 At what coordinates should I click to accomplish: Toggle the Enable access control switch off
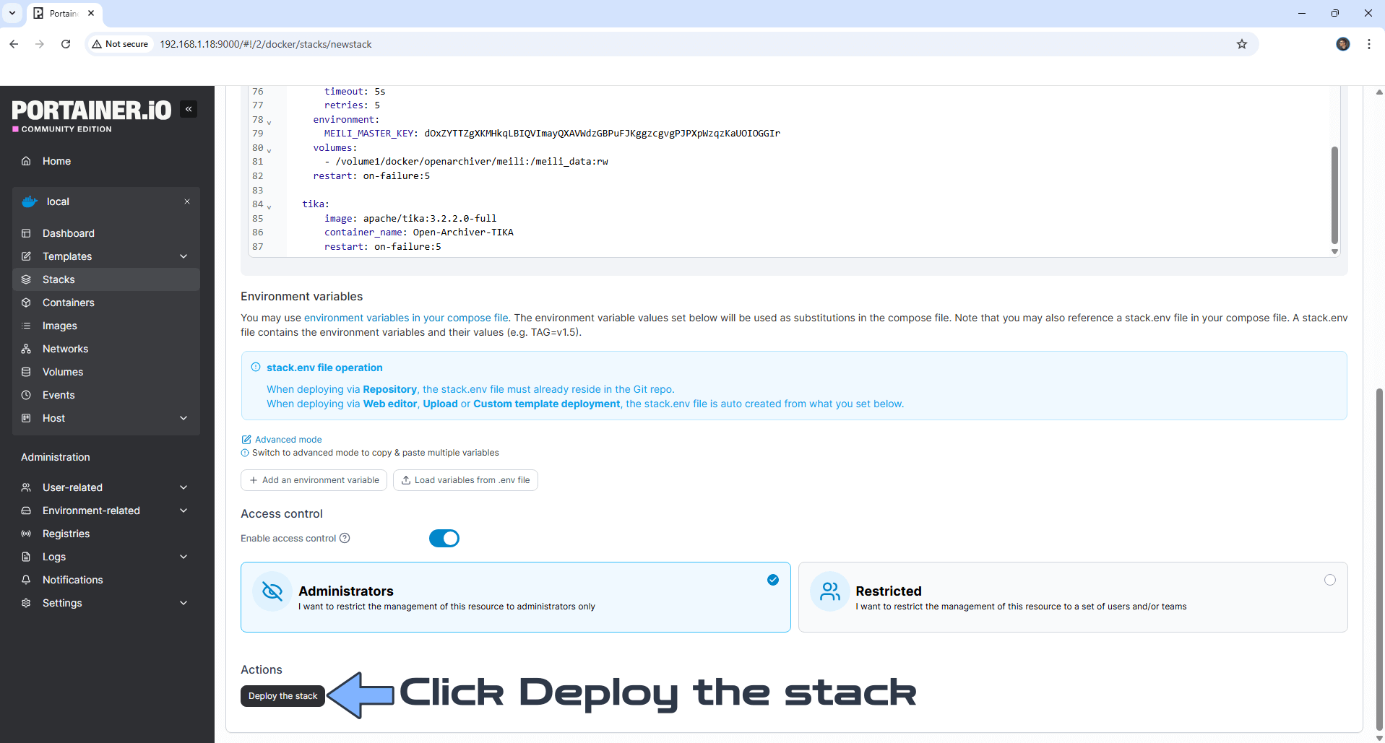pos(444,539)
